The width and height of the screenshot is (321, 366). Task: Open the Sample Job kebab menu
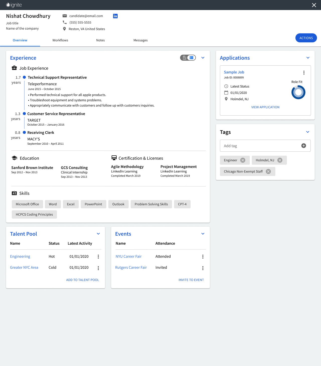[x=304, y=73]
